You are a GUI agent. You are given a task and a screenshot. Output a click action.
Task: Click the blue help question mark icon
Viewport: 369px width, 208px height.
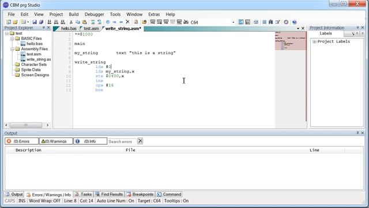click(294, 22)
